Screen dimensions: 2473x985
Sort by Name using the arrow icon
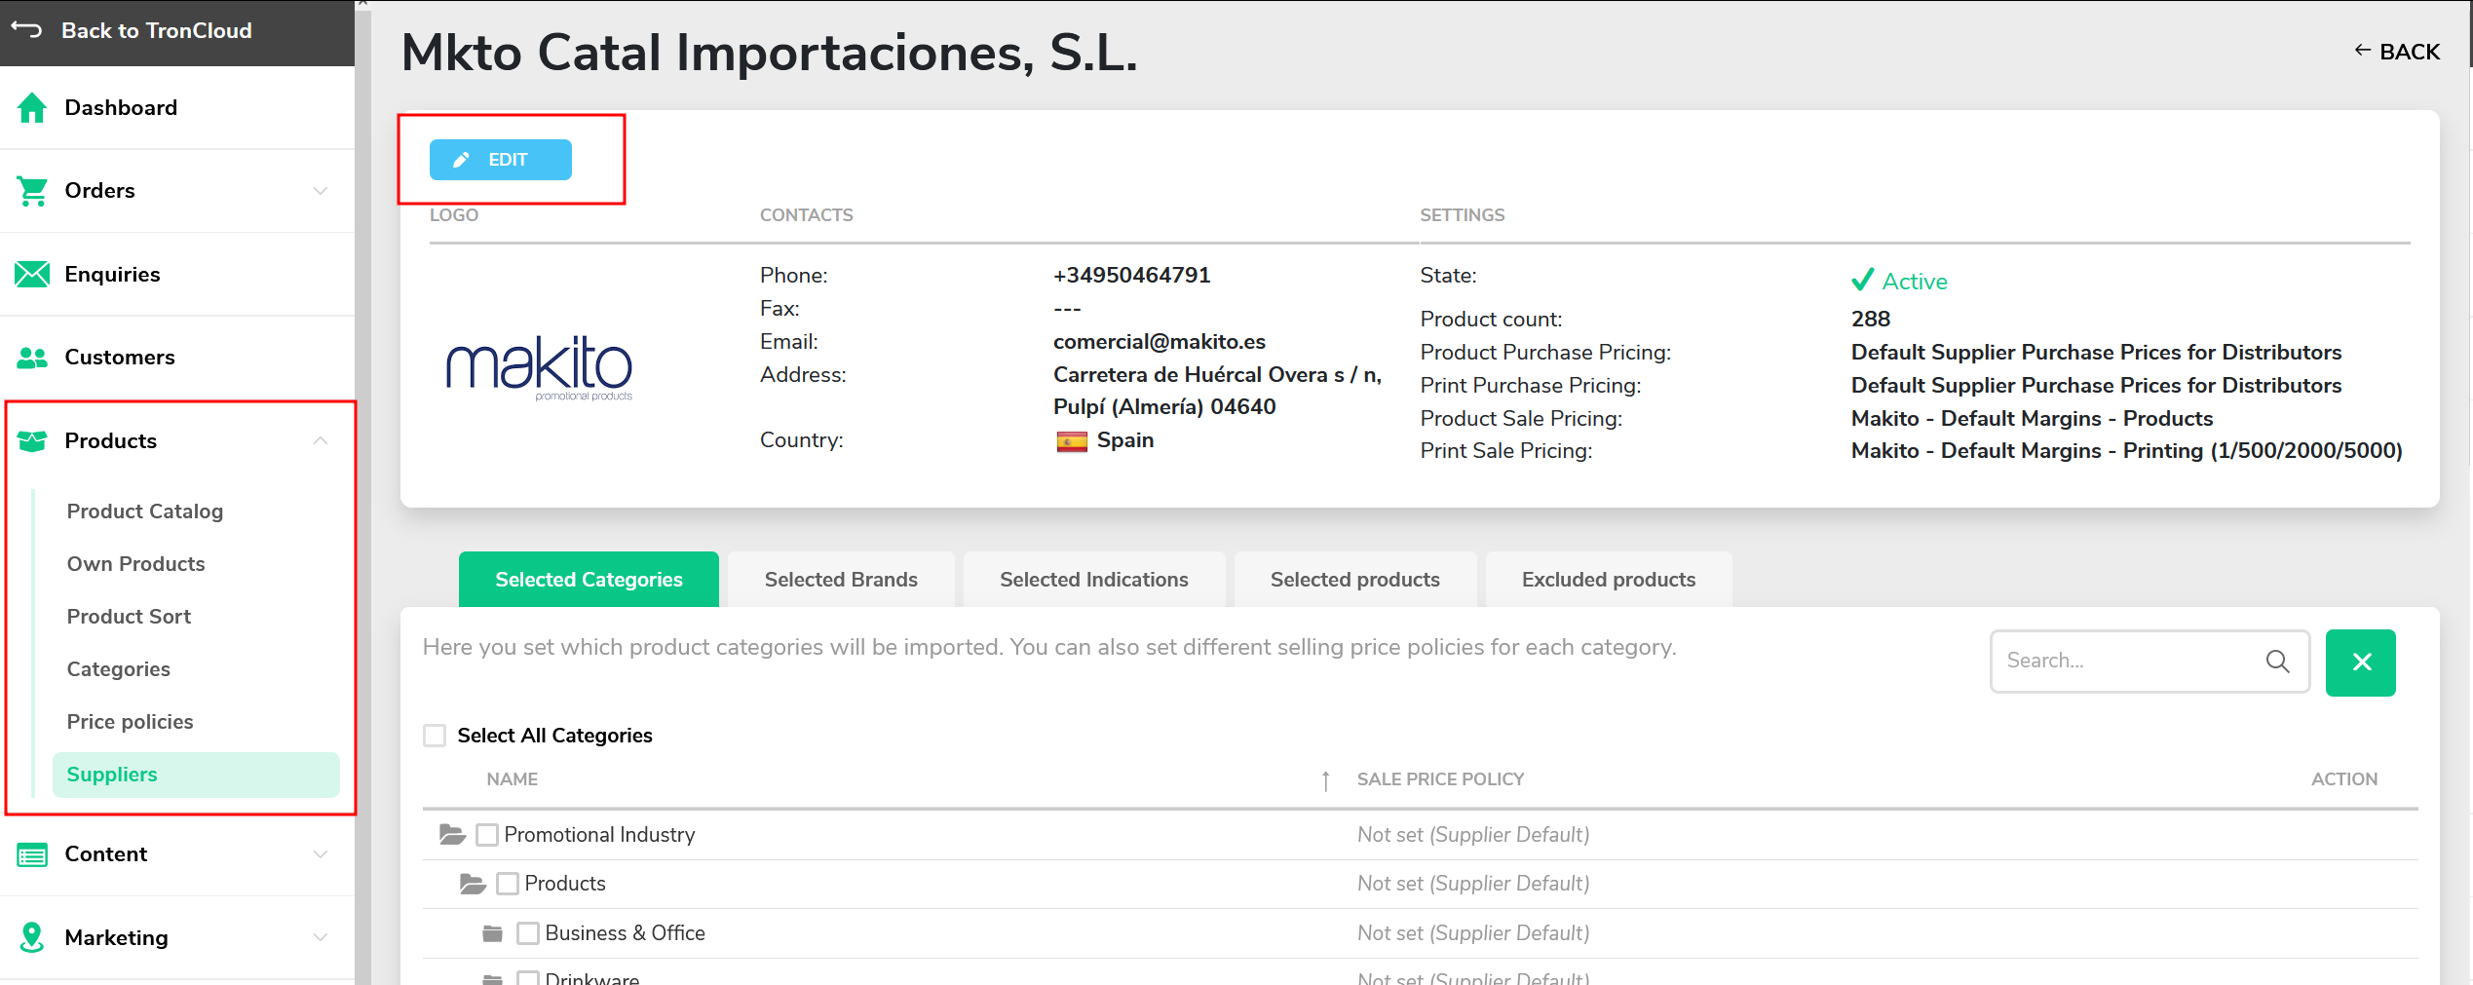coord(1325,780)
